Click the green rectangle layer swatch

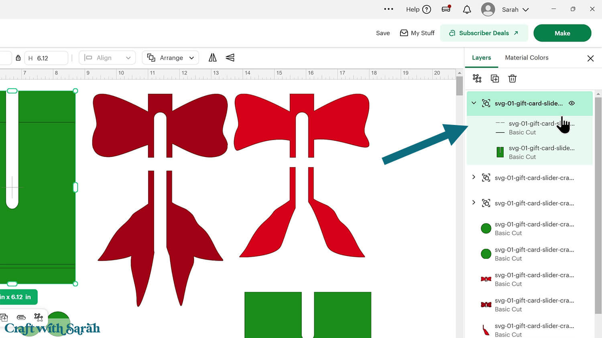(500, 152)
